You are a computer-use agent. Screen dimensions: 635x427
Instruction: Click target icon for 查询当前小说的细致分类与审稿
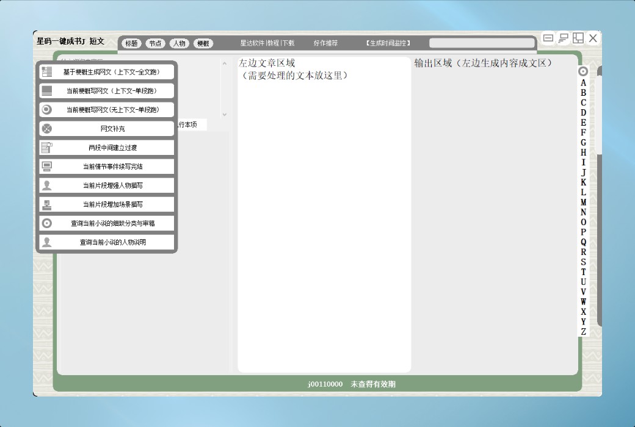(x=46, y=223)
